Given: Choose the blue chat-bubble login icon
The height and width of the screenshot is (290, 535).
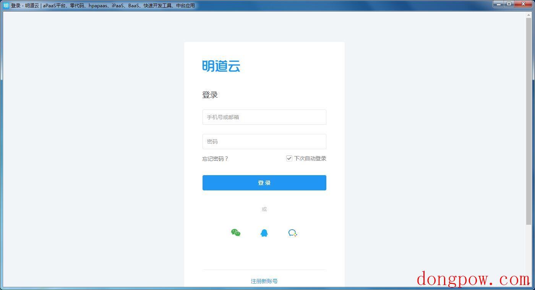Looking at the screenshot, I should (293, 233).
